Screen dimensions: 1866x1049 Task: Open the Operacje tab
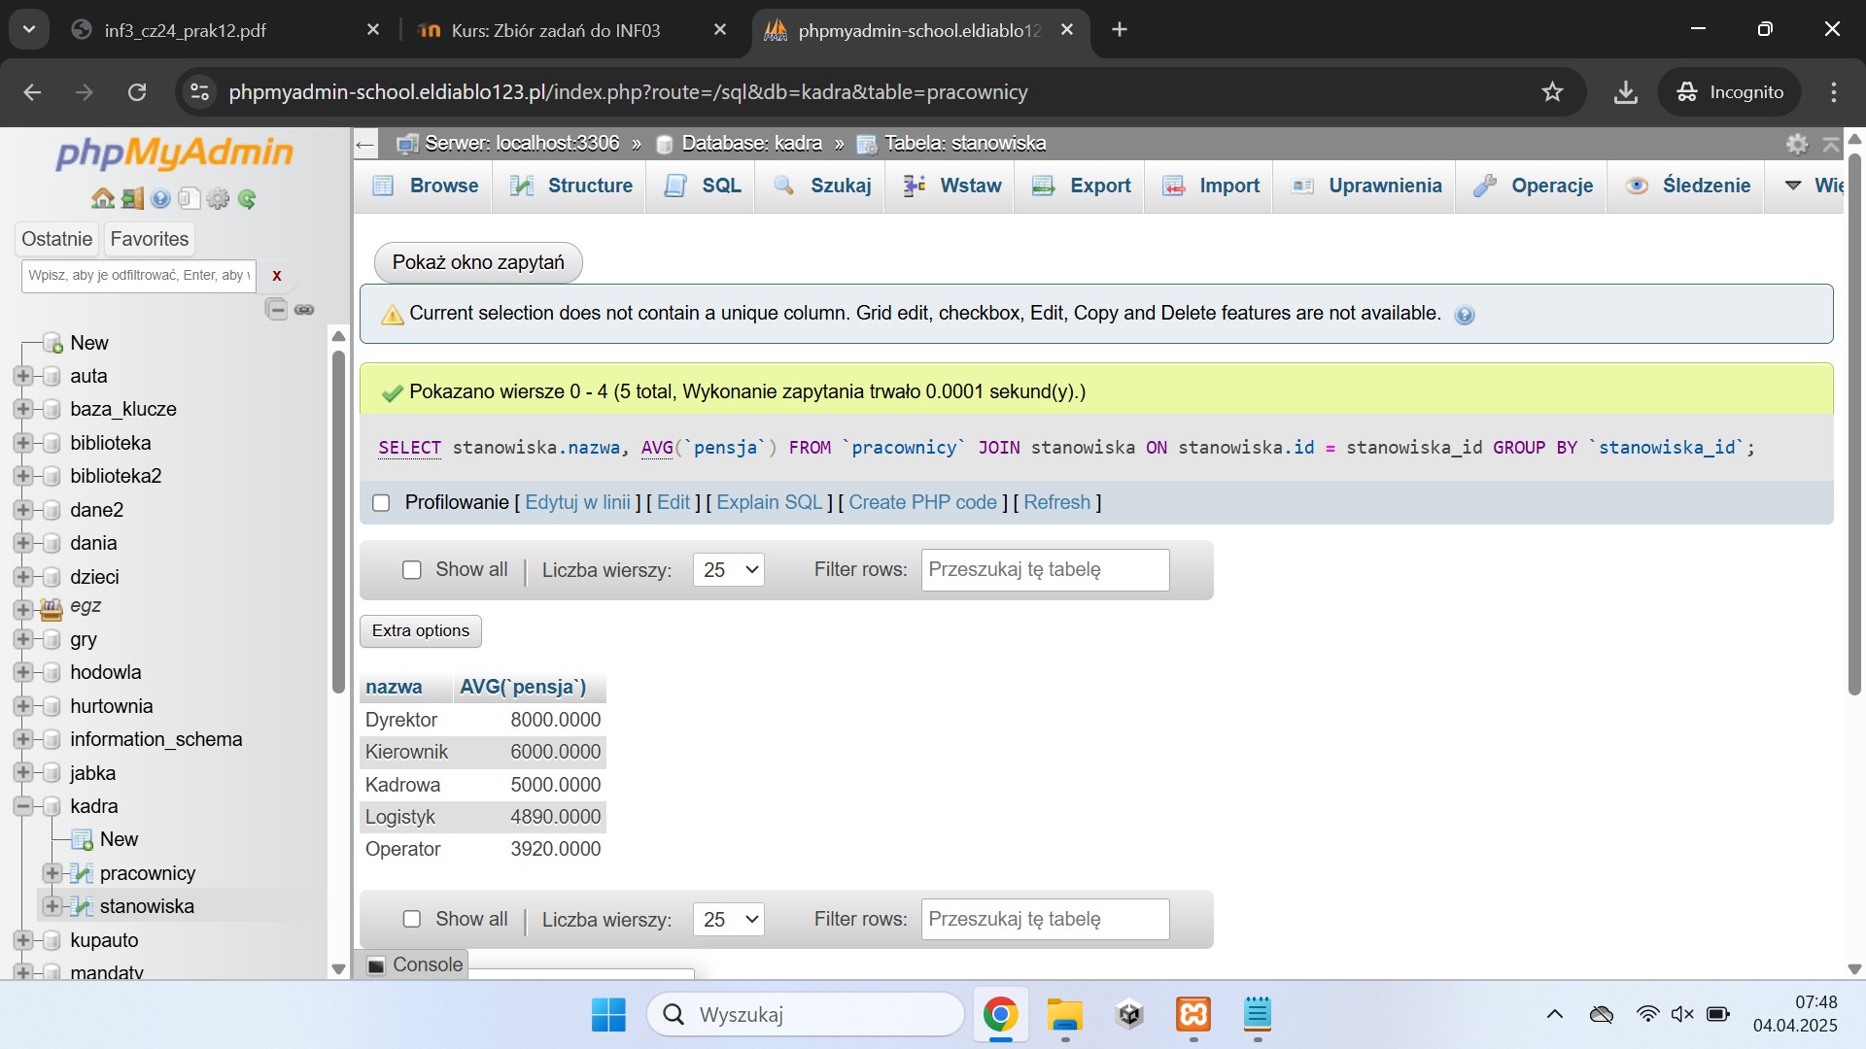point(1533,186)
